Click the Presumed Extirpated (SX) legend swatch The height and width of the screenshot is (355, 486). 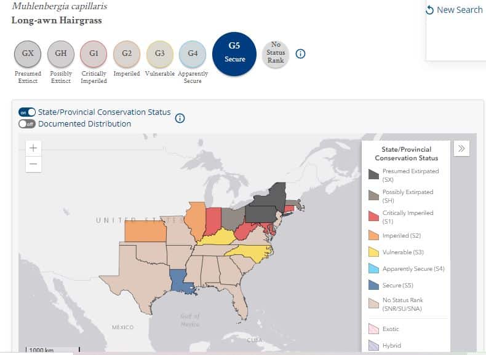tap(373, 174)
